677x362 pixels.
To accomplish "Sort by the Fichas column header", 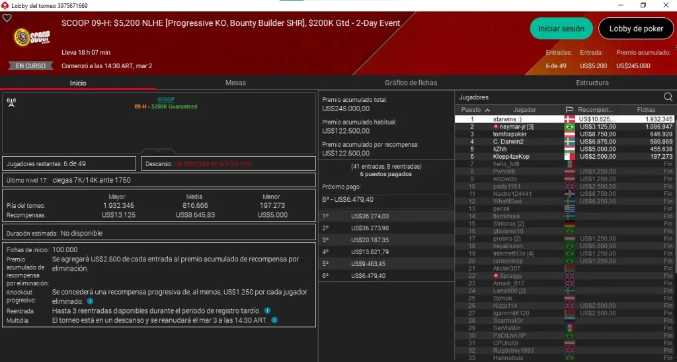I will tap(645, 110).
